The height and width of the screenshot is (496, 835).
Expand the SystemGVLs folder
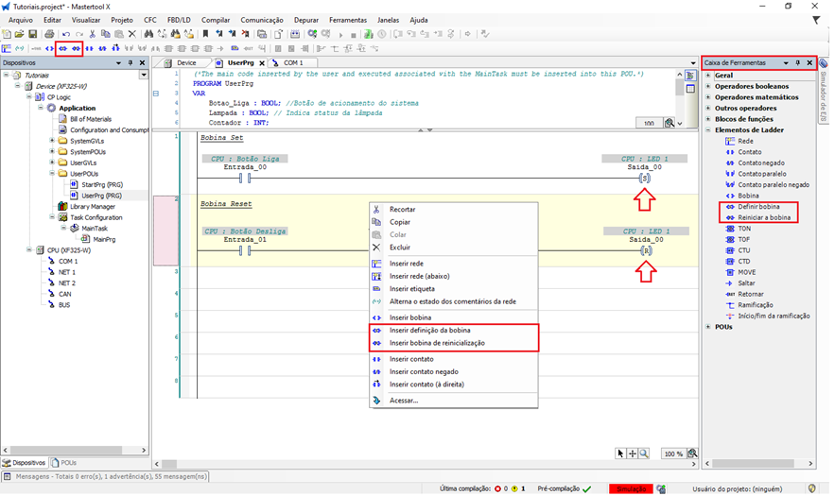coord(52,141)
